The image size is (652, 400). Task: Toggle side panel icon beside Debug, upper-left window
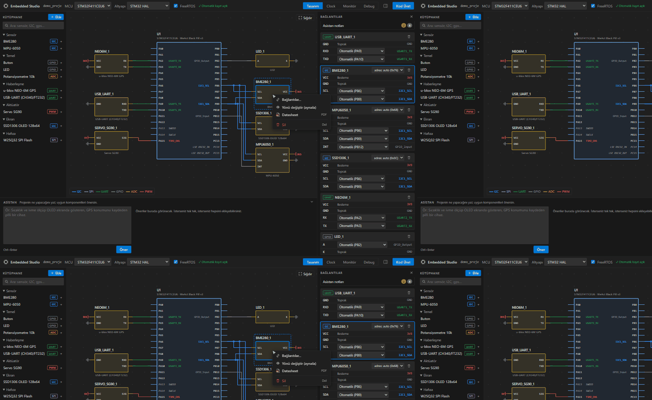tap(386, 6)
